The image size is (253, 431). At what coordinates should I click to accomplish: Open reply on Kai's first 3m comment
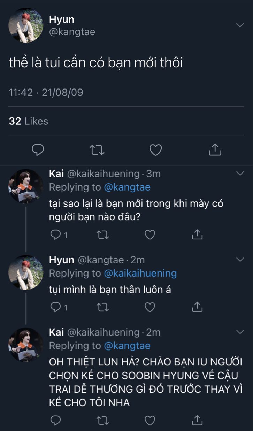[x=56, y=235]
